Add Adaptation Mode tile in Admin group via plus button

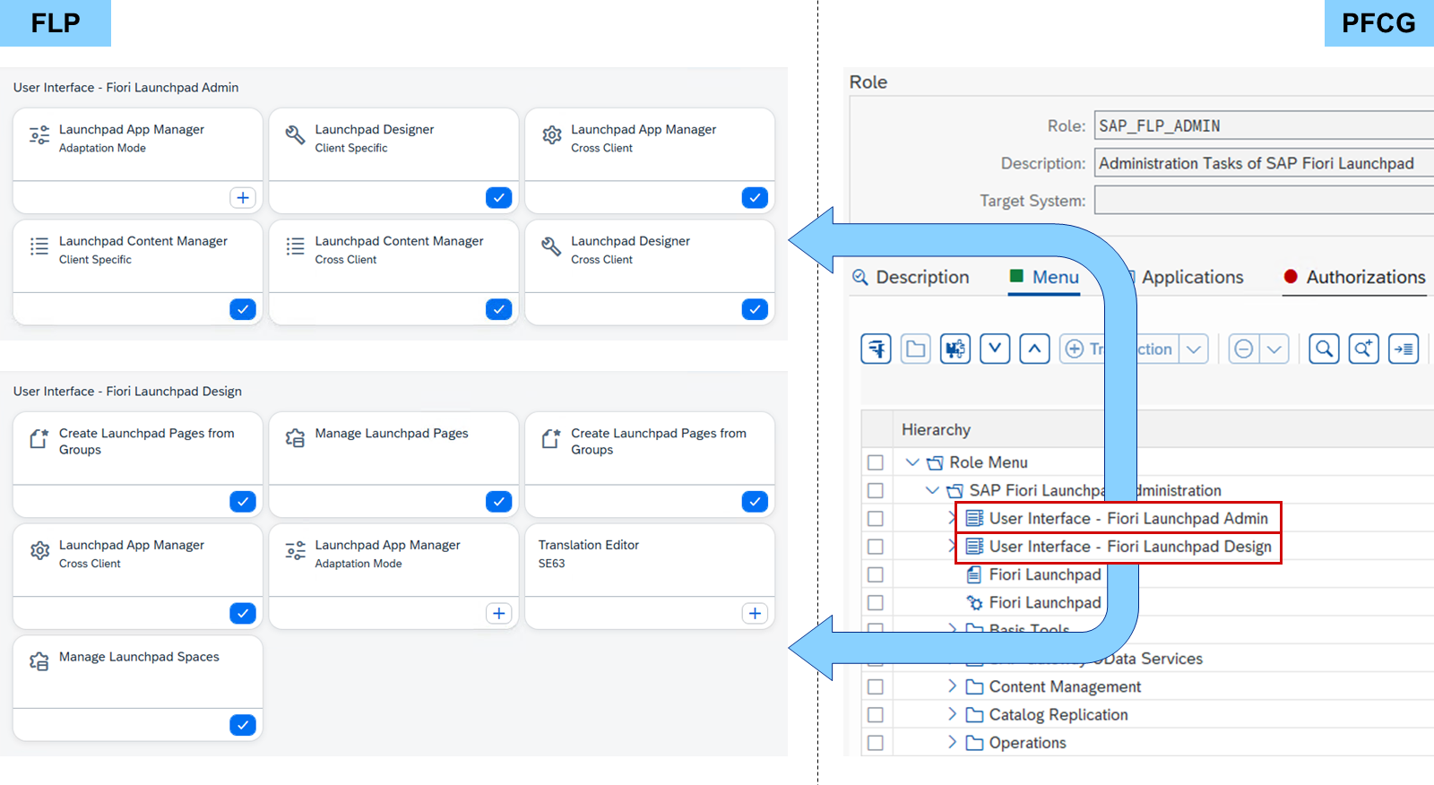(243, 197)
